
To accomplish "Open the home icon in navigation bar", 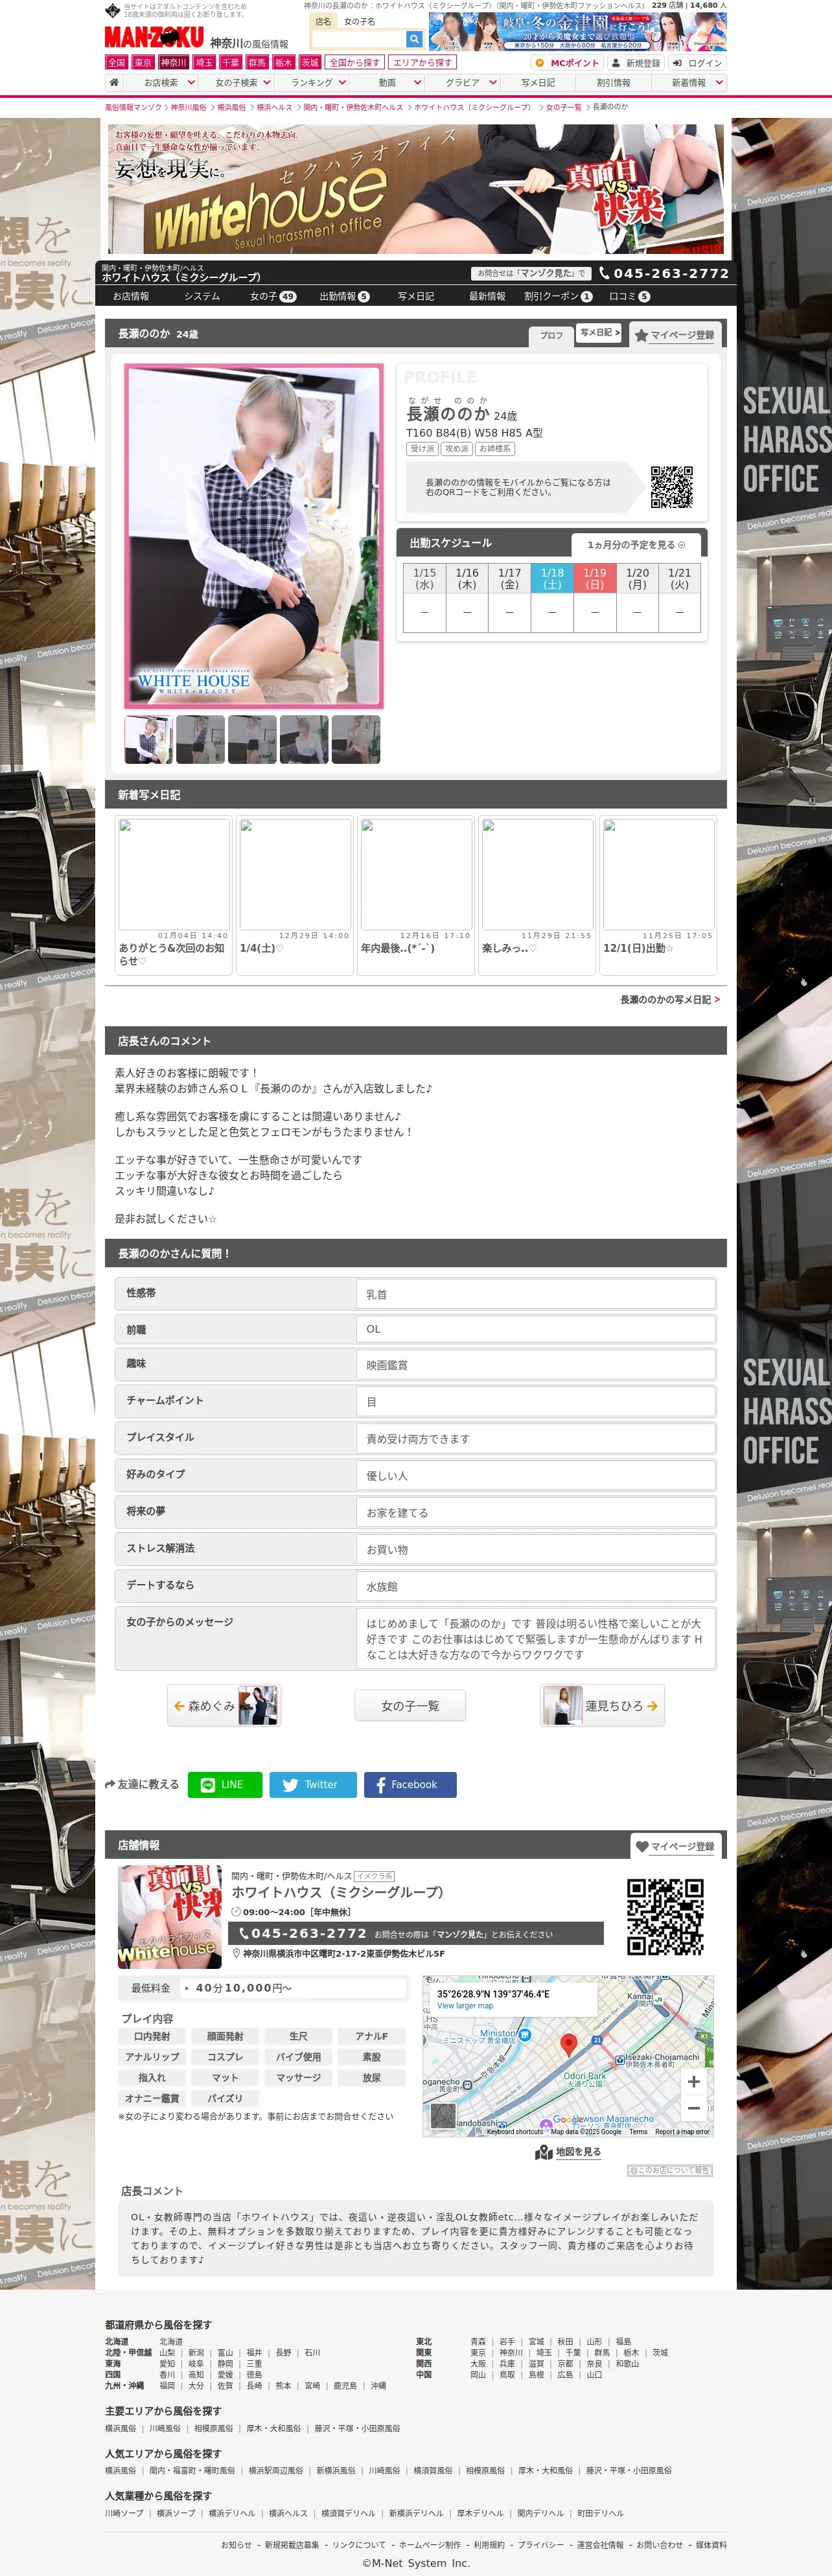I will 114,83.
